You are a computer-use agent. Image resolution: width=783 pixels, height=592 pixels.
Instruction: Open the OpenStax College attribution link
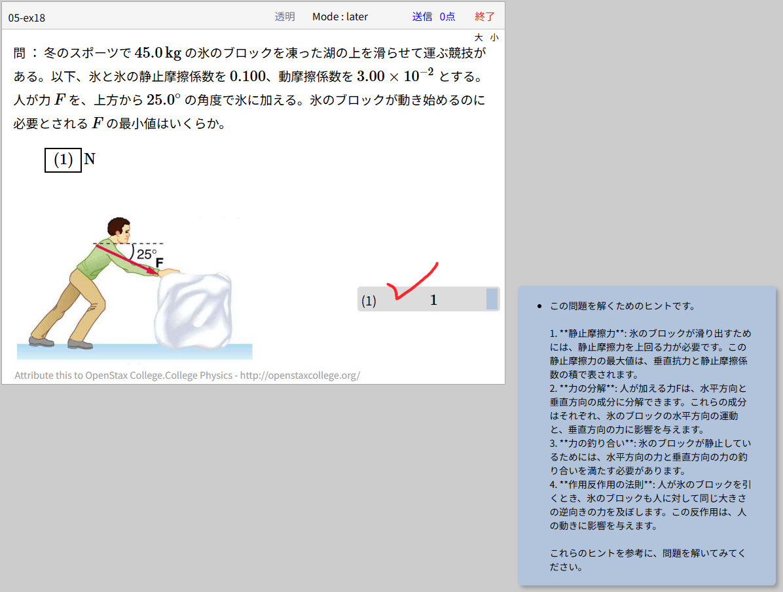click(187, 375)
